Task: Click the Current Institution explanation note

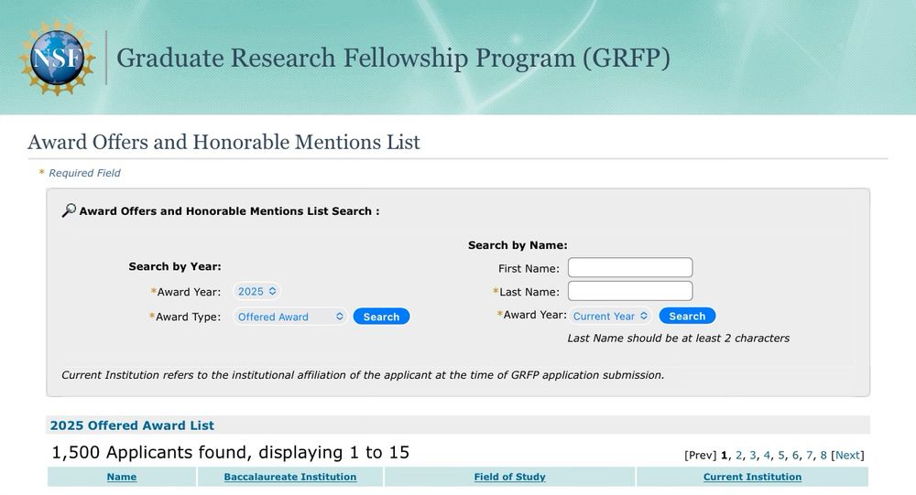Action: click(x=363, y=375)
